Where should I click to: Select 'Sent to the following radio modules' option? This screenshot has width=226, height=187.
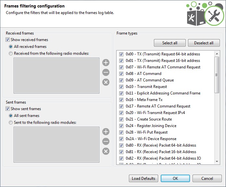[x=11, y=122]
